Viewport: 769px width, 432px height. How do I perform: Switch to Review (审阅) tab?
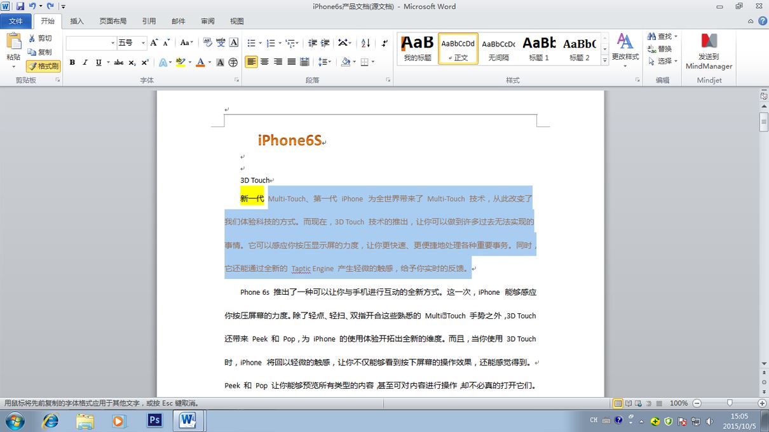(208, 21)
